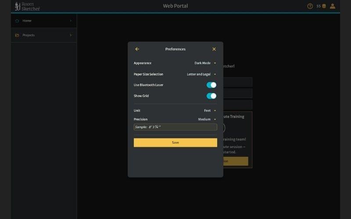Open the help question mark icon
351x219 pixels.
[x=310, y=6]
